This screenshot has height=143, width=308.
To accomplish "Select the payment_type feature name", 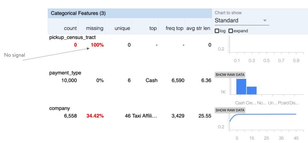I will [65, 73].
